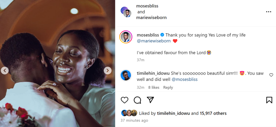Open the '37 minutes ago' post timestamp
The height and width of the screenshot is (127, 276).
point(134,121)
